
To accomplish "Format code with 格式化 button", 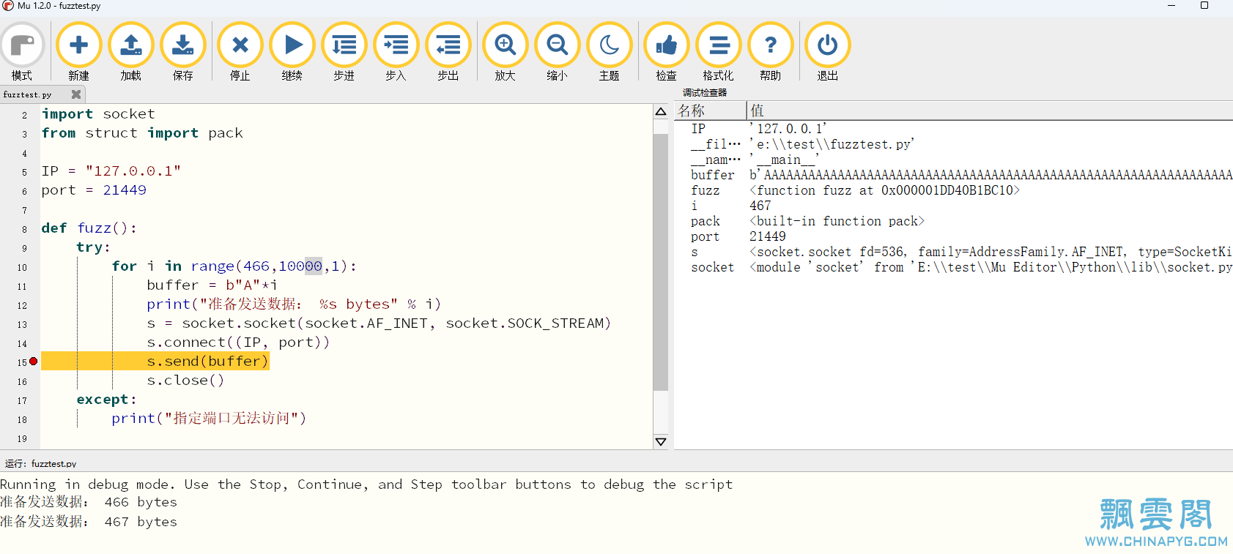I will pyautogui.click(x=718, y=51).
